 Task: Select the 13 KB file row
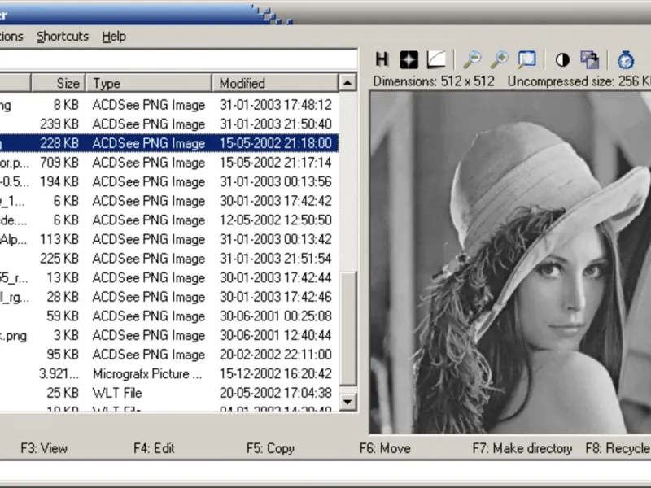point(169,277)
